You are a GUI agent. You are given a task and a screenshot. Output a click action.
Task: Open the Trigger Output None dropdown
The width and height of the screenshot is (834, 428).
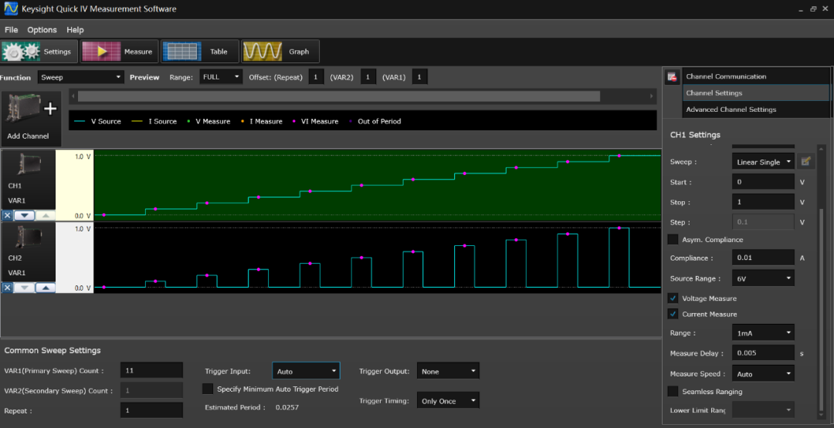coord(448,371)
